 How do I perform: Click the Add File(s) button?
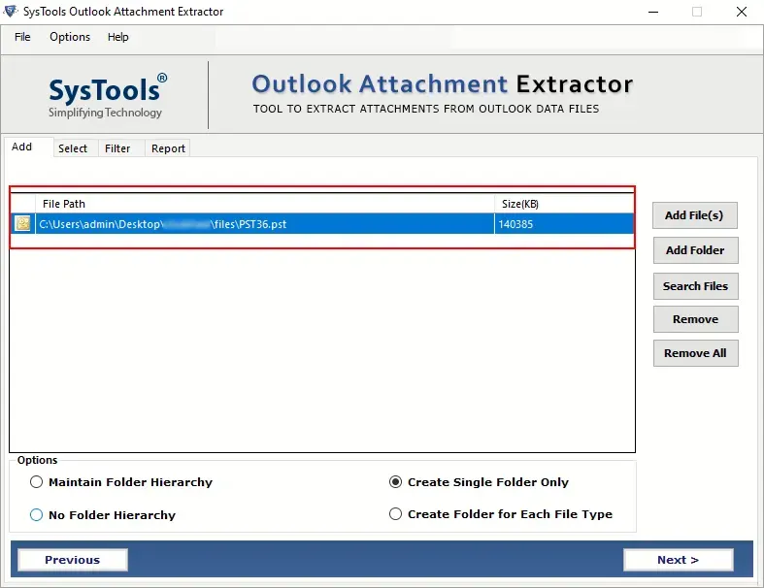tap(694, 215)
